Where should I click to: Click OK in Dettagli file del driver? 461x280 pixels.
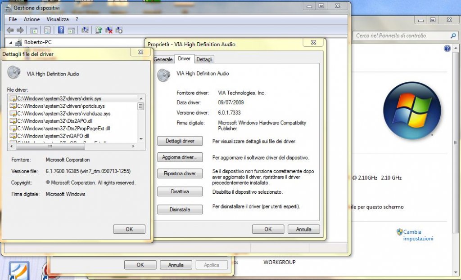[129, 229]
